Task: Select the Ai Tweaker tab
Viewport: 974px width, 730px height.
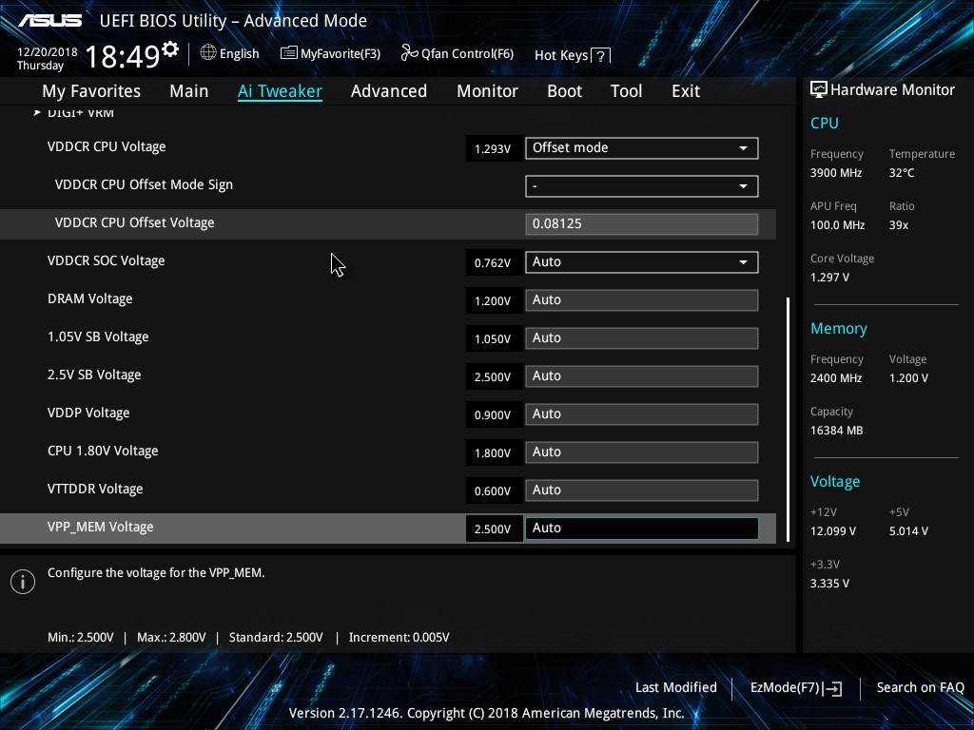Action: [x=280, y=91]
